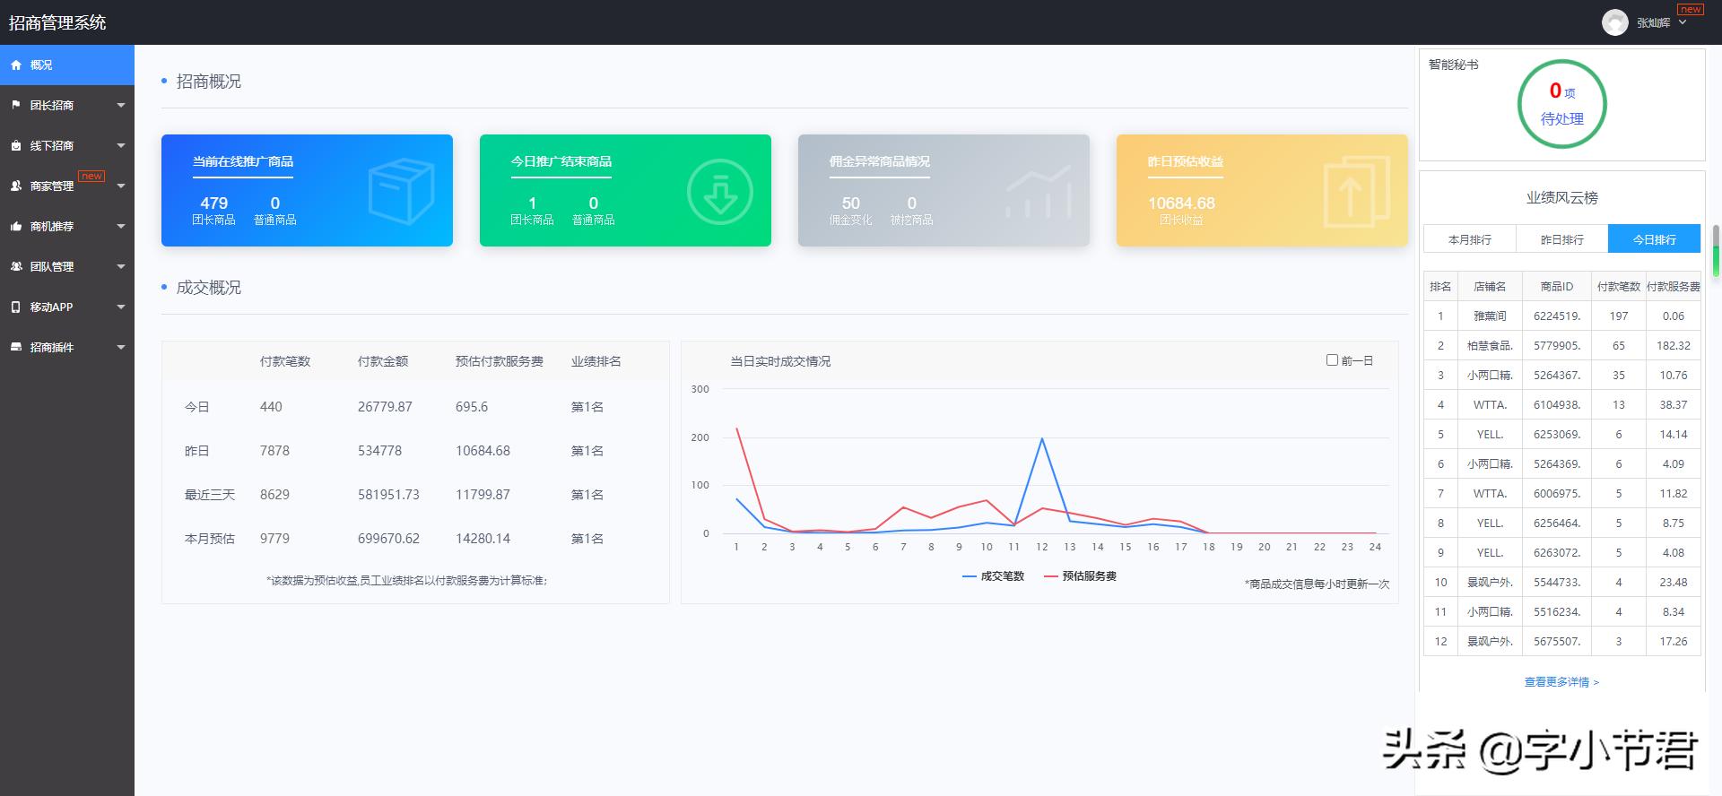Toggle the 预估服务费 chart legend
1722x796 pixels.
pos(1080,576)
